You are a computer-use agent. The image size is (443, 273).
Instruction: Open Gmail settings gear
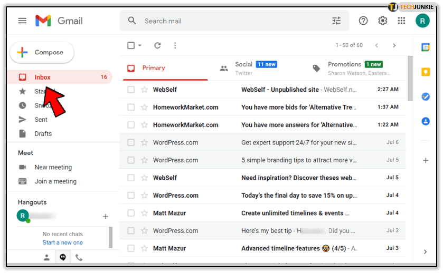382,21
